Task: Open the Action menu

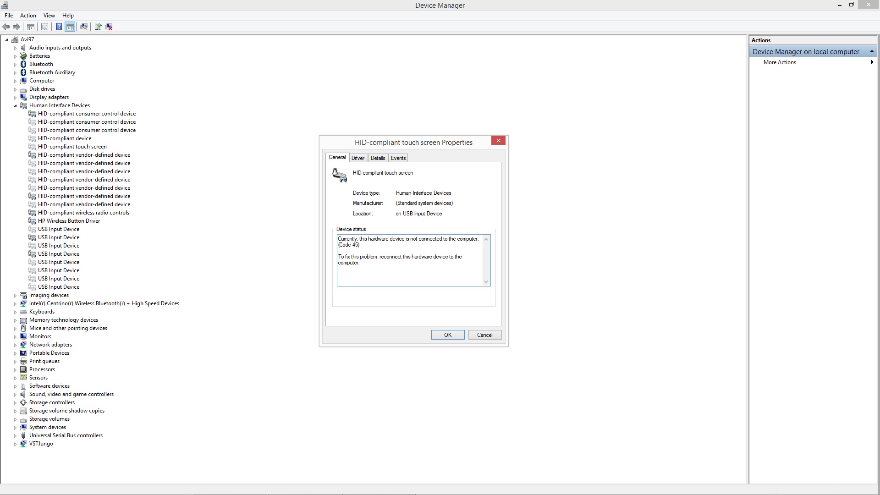Action: [28, 15]
